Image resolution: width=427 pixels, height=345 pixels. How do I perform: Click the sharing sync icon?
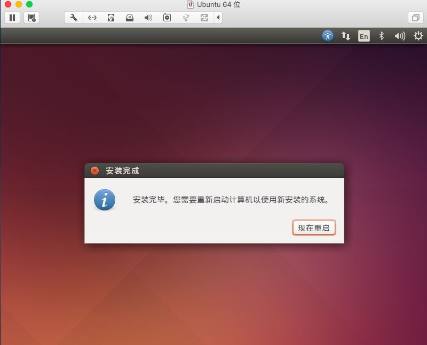(204, 18)
